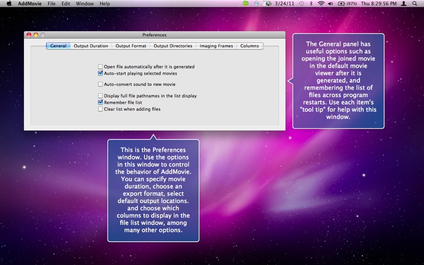The image size is (424, 265).
Task: Open the volume control icon
Action: (330, 4)
